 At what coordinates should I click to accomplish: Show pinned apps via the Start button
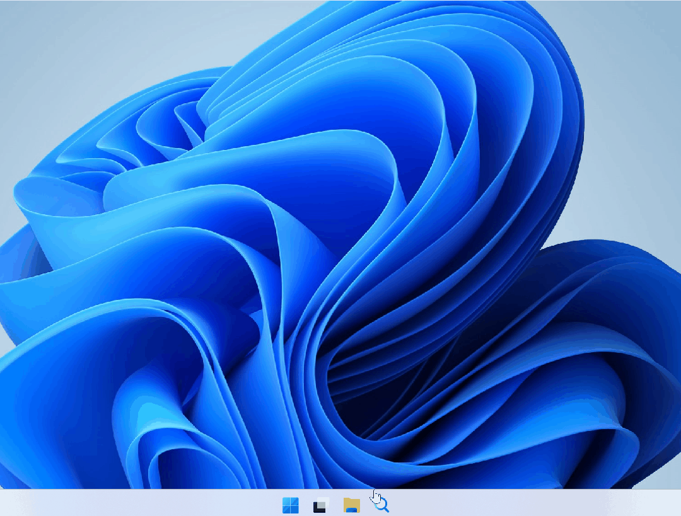[x=291, y=505]
